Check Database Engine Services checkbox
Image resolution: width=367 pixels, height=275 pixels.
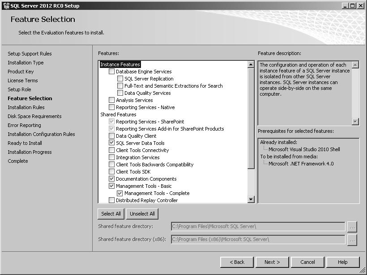coord(111,72)
